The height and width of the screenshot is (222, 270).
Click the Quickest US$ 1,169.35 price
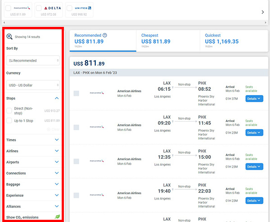tap(221, 41)
